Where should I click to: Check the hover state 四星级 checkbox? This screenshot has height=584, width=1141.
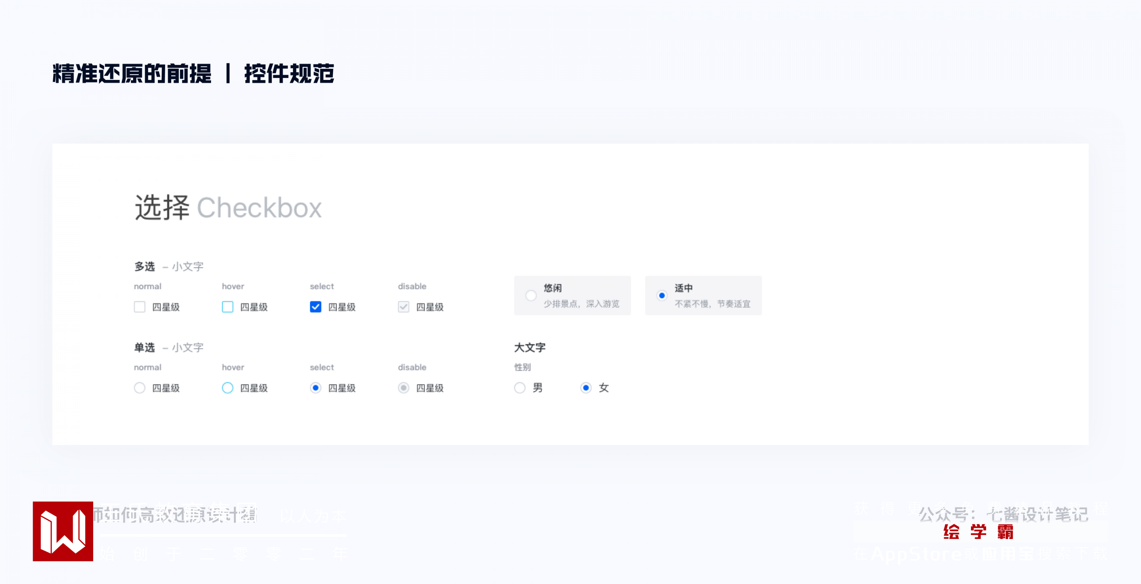(227, 307)
